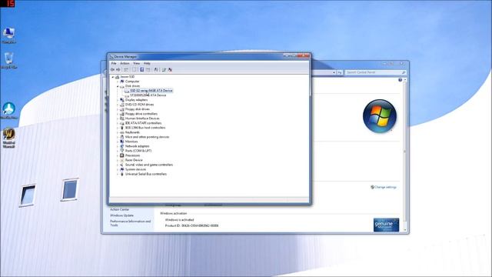Expand Sound, video and game controllers

point(118,165)
